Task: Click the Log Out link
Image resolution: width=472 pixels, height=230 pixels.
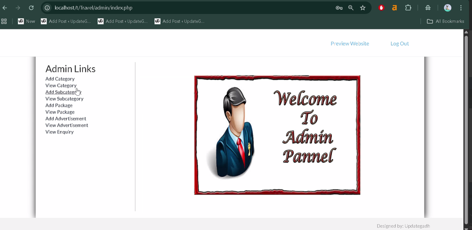Action: (400, 44)
